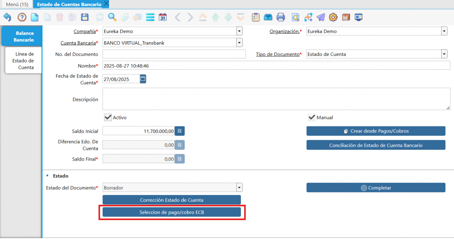Click the Seleccion de pago/cobro ECB button
Image resolution: width=454 pixels, height=239 pixels.
[172, 212]
